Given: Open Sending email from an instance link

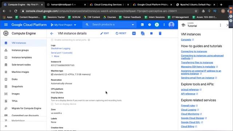Looking at the screenshot, I should (197, 78).
